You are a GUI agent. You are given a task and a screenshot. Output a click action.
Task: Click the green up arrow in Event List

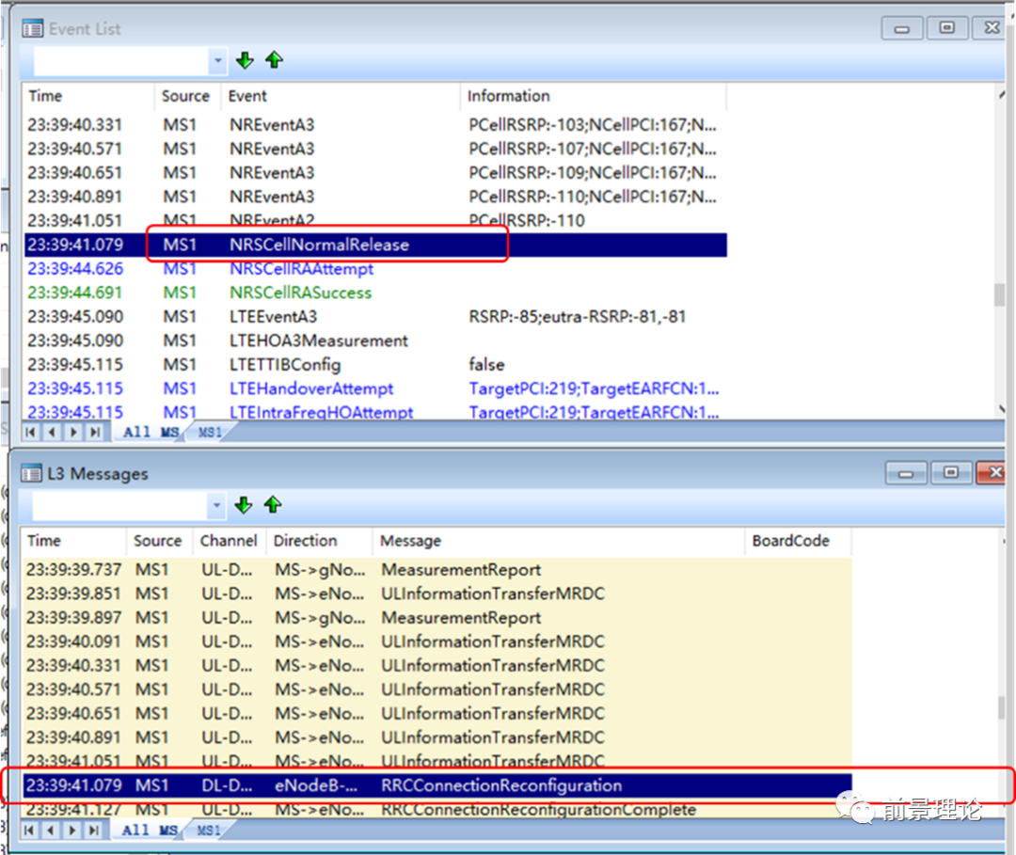pos(274,60)
